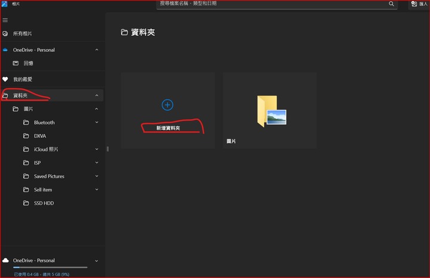Select the Sell item folder name
The width and height of the screenshot is (430, 278).
pos(43,190)
